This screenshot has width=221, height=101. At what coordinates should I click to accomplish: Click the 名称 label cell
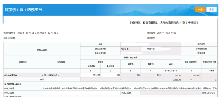[x=100, y=44]
